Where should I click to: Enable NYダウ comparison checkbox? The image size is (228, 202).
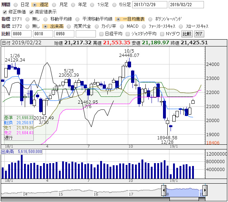(162, 34)
